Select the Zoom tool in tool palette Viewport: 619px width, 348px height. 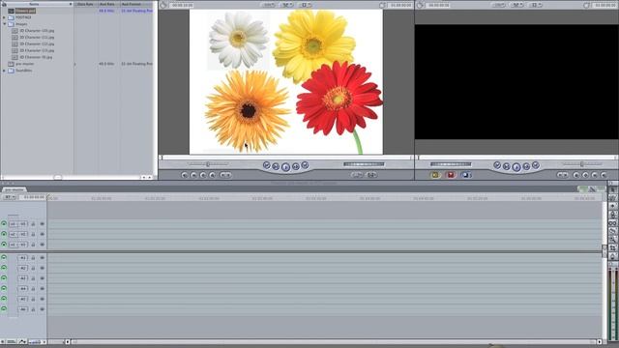pos(612,240)
